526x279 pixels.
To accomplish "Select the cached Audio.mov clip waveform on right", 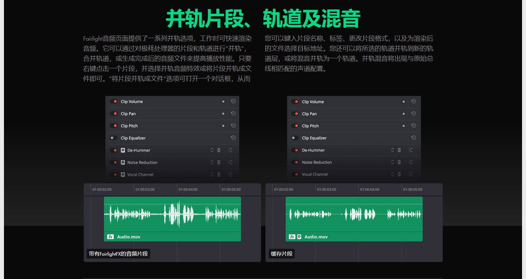I will pyautogui.click(x=354, y=214).
